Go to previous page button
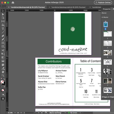Screen dimensions: 114x114 point(21,113)
